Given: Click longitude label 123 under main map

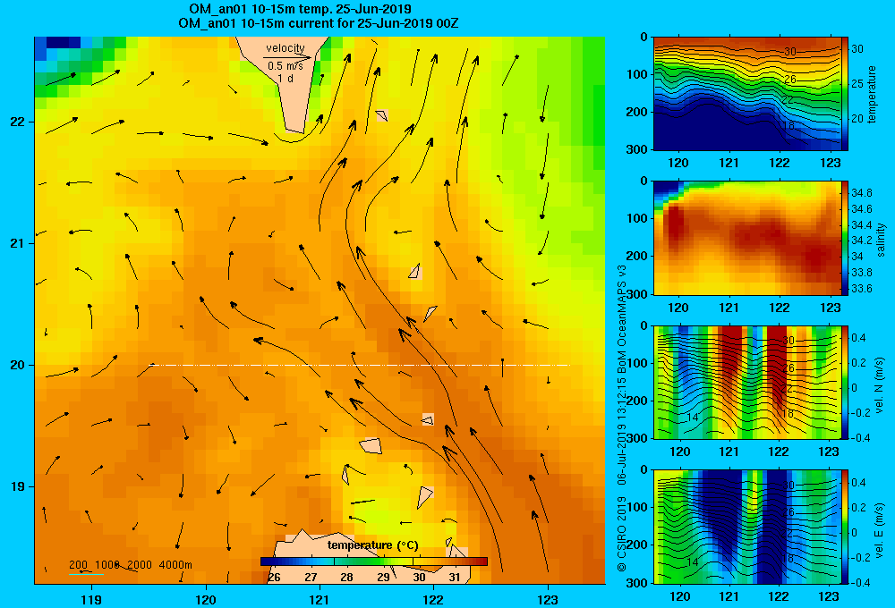Looking at the screenshot, I should (x=548, y=599).
